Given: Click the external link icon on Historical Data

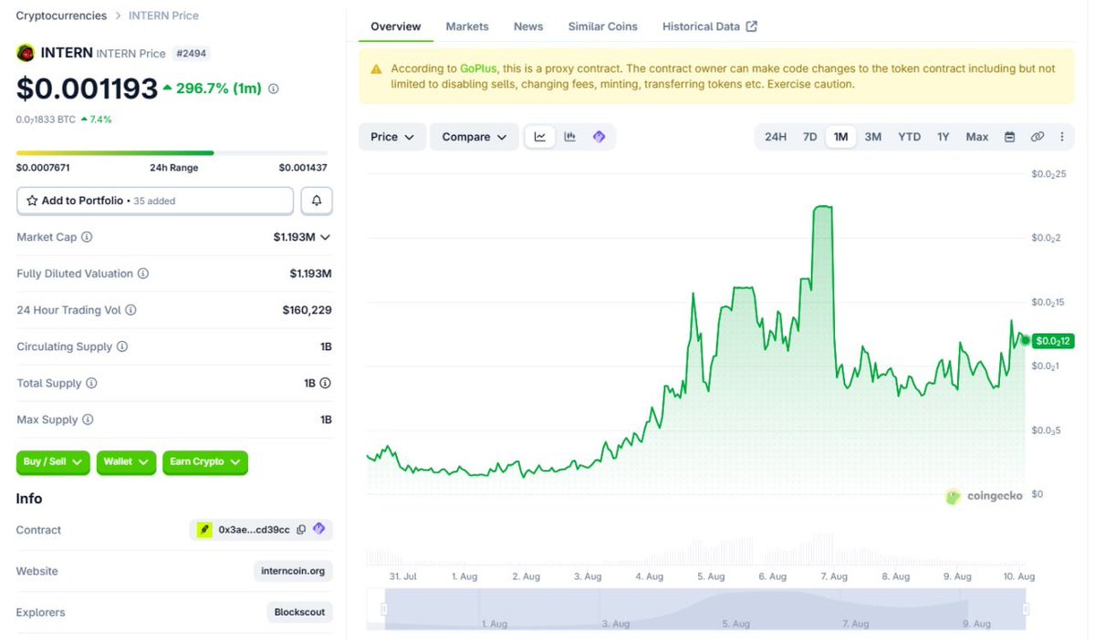Looking at the screenshot, I should coord(752,26).
